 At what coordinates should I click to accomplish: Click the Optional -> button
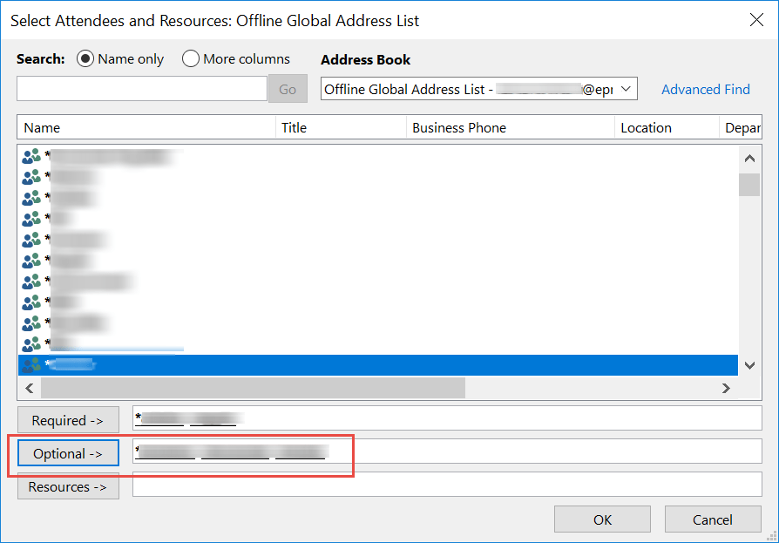point(69,453)
